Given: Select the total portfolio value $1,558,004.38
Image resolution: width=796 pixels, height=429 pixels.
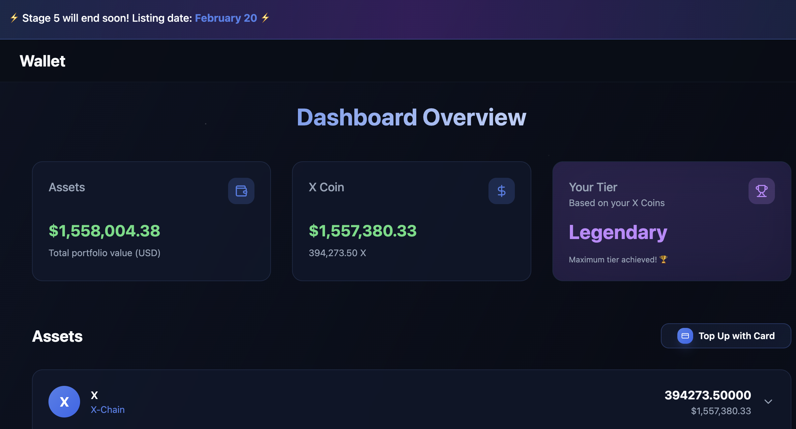Looking at the screenshot, I should (104, 231).
